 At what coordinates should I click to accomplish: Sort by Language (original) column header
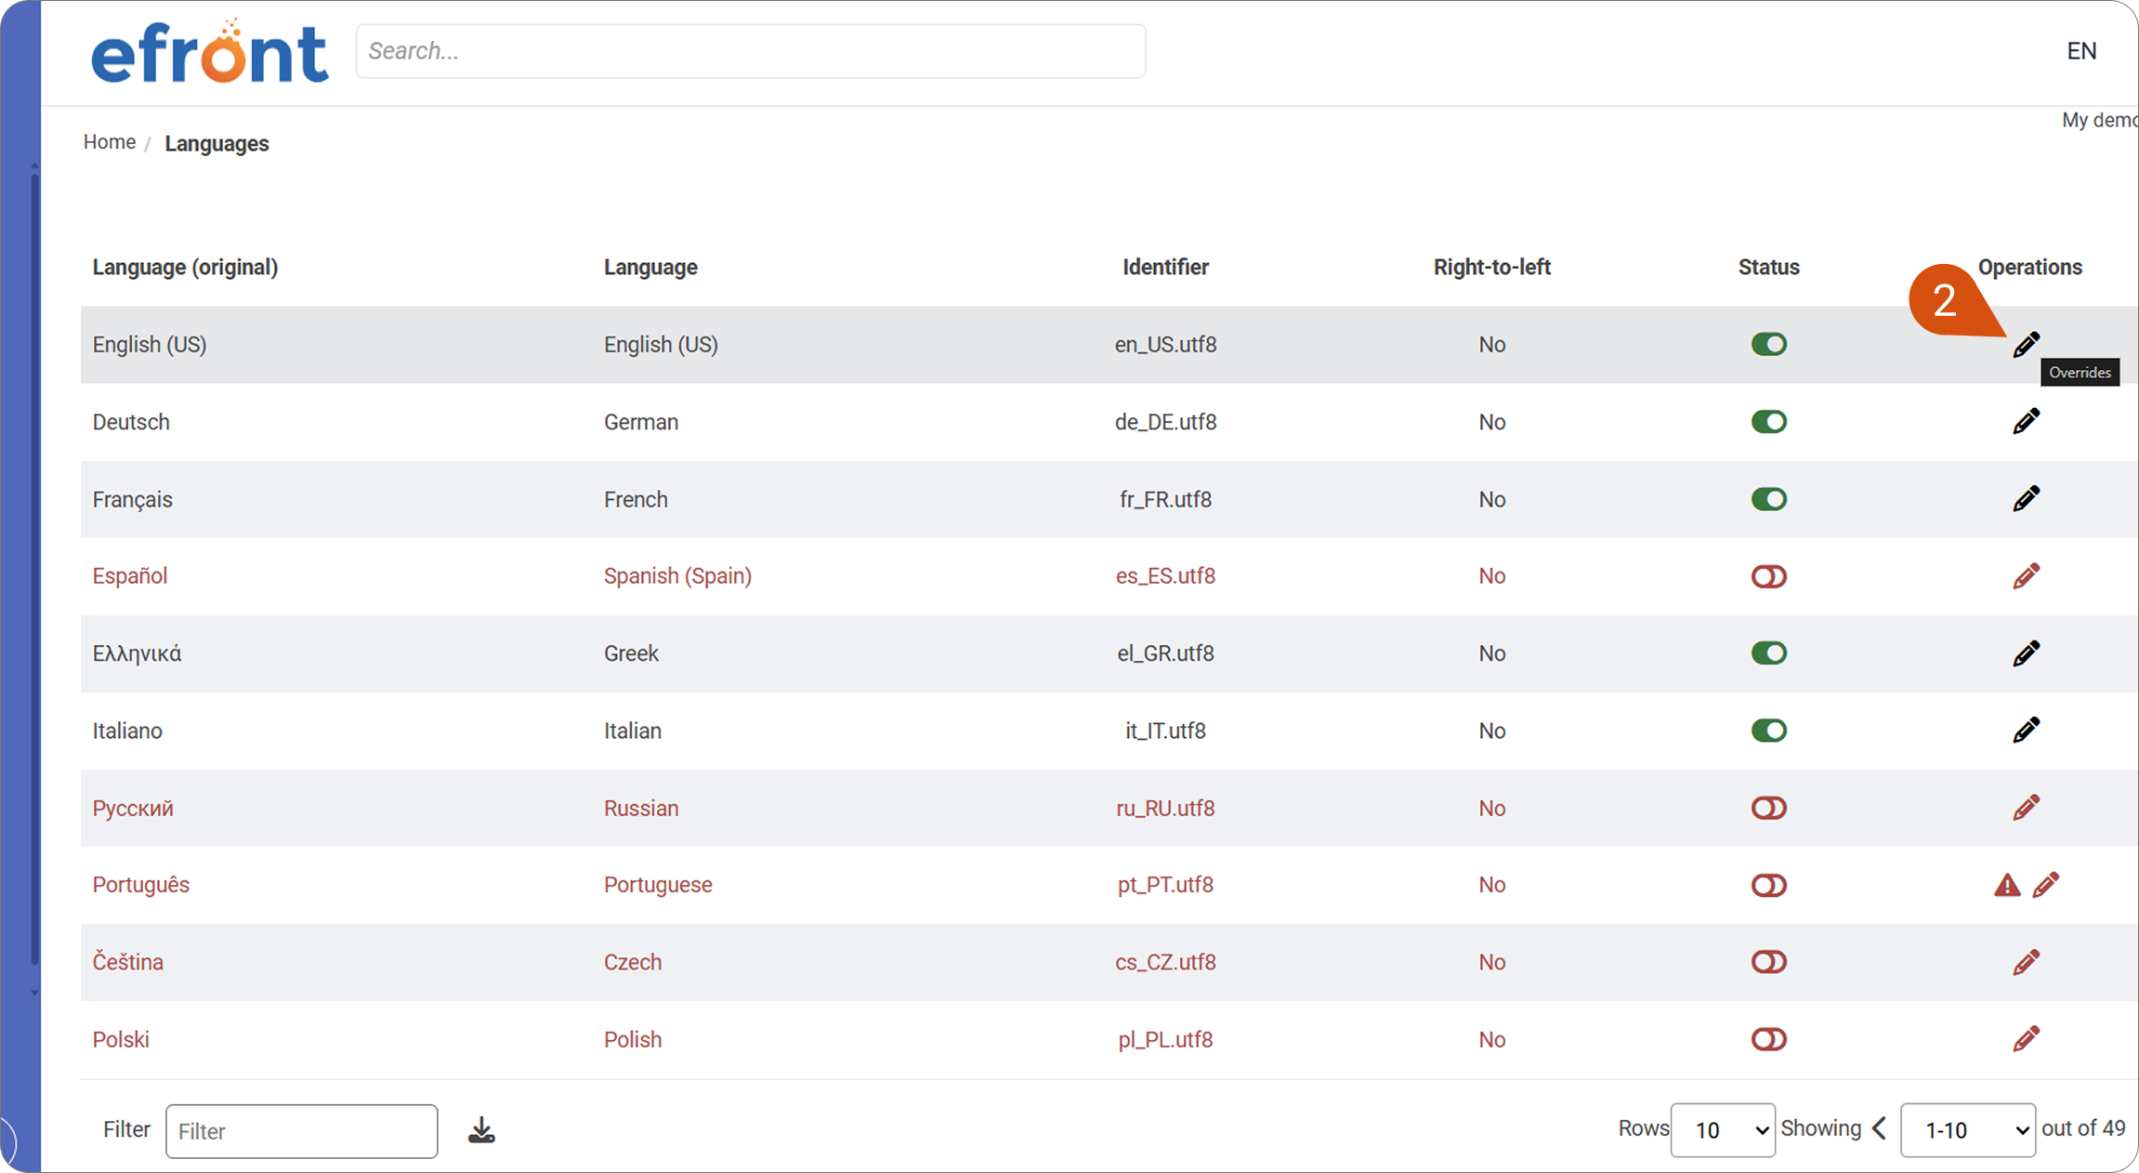(x=185, y=268)
